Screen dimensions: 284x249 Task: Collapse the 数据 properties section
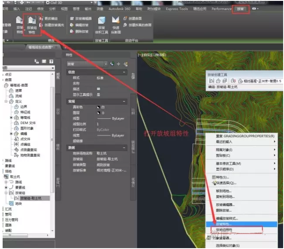pyautogui.click(x=125, y=148)
